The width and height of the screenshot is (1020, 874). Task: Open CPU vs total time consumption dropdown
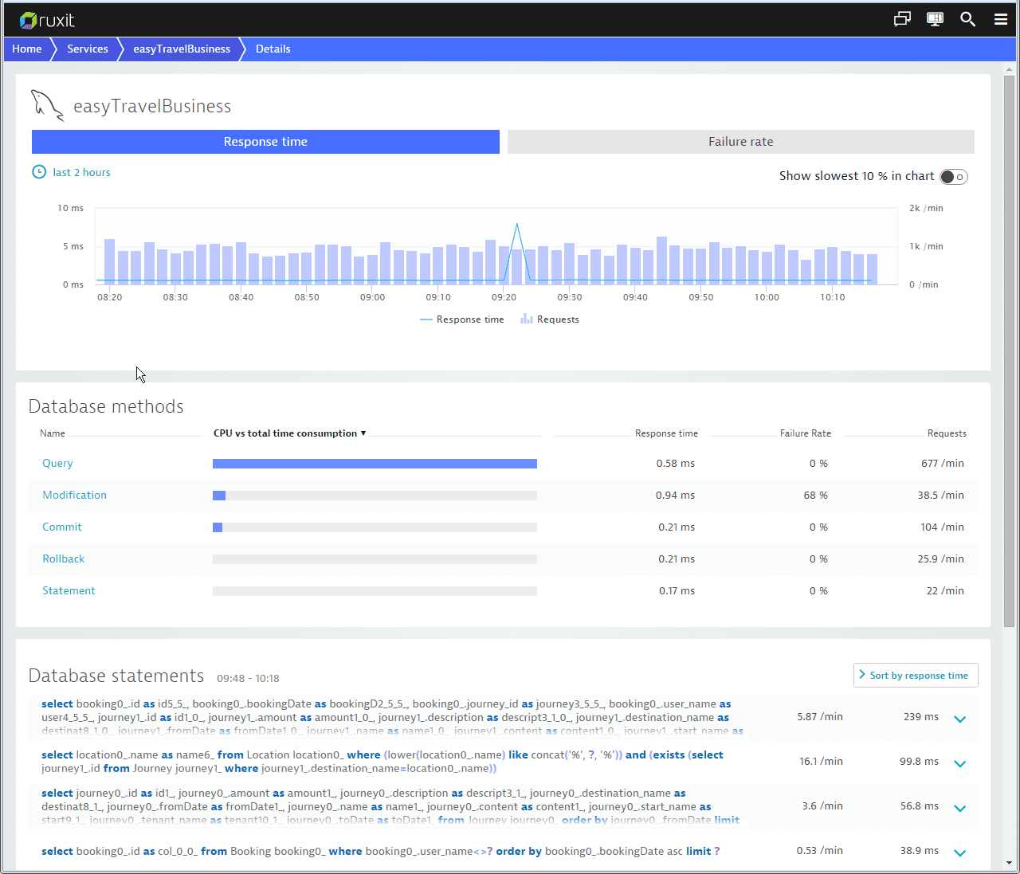pos(290,433)
